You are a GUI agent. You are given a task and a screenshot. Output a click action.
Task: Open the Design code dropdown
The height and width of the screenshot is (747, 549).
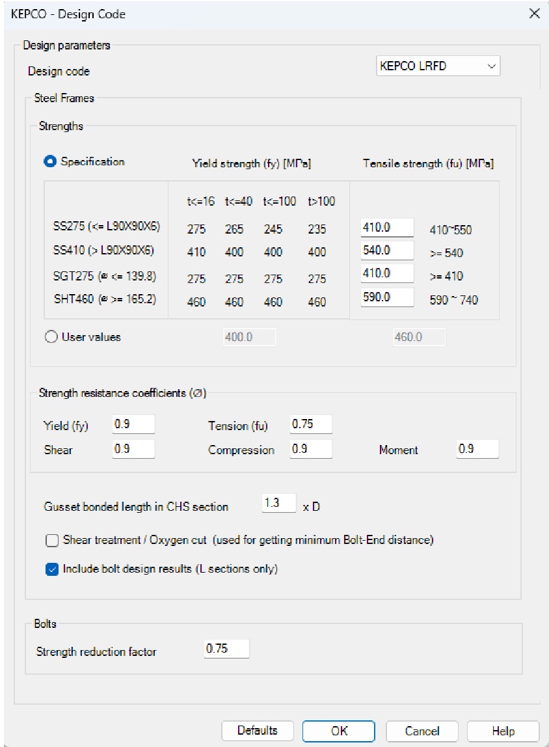(438, 66)
